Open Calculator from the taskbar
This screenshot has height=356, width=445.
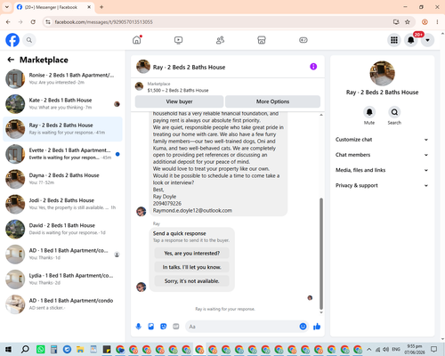(x=53, y=349)
